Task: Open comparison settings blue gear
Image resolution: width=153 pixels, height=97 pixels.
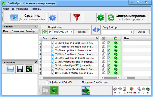Action: pos(53,17)
